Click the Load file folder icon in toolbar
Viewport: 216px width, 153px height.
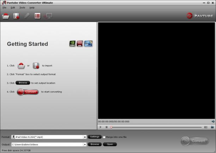click(x=6, y=16)
